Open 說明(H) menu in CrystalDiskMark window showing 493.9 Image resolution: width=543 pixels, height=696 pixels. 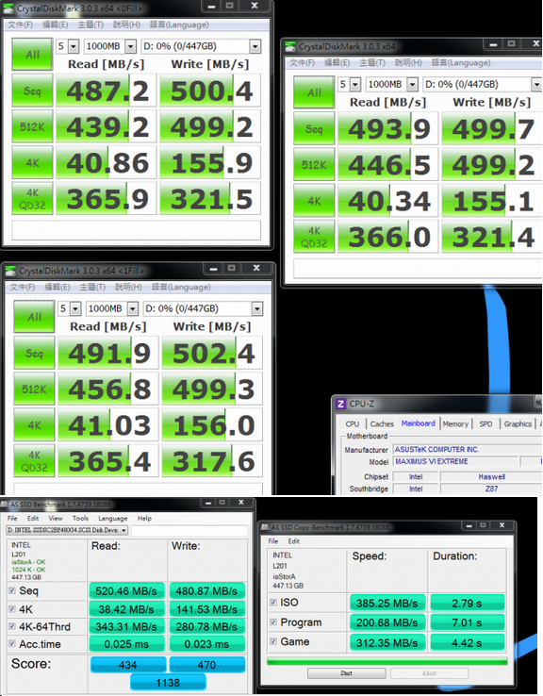408,62
